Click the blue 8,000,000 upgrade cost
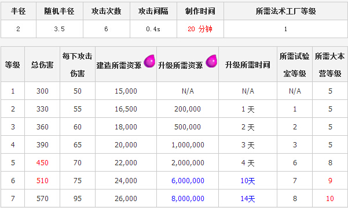 (188, 199)
